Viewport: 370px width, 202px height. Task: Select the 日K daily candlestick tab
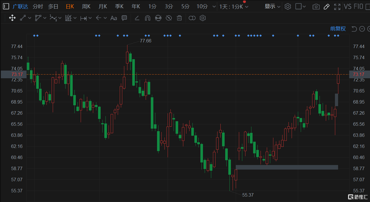point(70,6)
